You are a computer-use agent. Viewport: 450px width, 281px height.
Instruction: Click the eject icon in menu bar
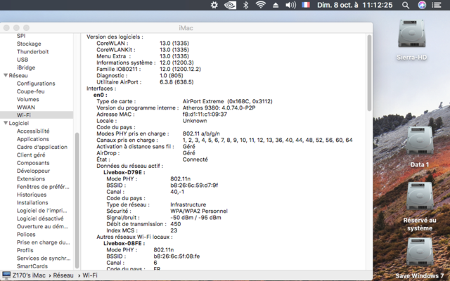[x=276, y=5]
